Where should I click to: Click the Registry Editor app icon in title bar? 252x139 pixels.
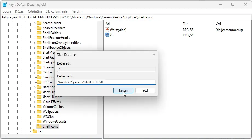[x=5, y=4]
